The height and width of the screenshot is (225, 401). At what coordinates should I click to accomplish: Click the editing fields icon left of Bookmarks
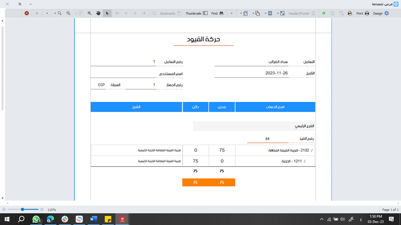coord(154,13)
